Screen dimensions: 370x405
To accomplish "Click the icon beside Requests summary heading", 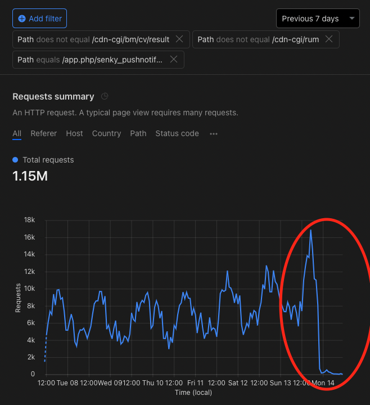I will click(x=105, y=97).
